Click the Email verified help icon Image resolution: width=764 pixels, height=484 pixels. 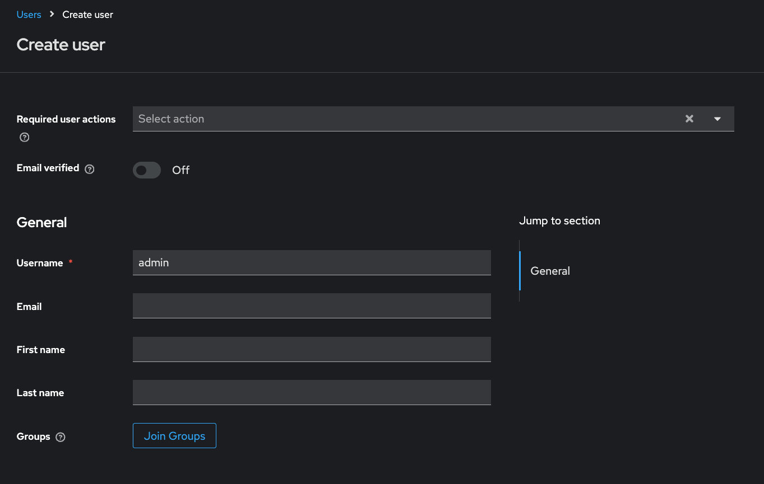point(90,169)
